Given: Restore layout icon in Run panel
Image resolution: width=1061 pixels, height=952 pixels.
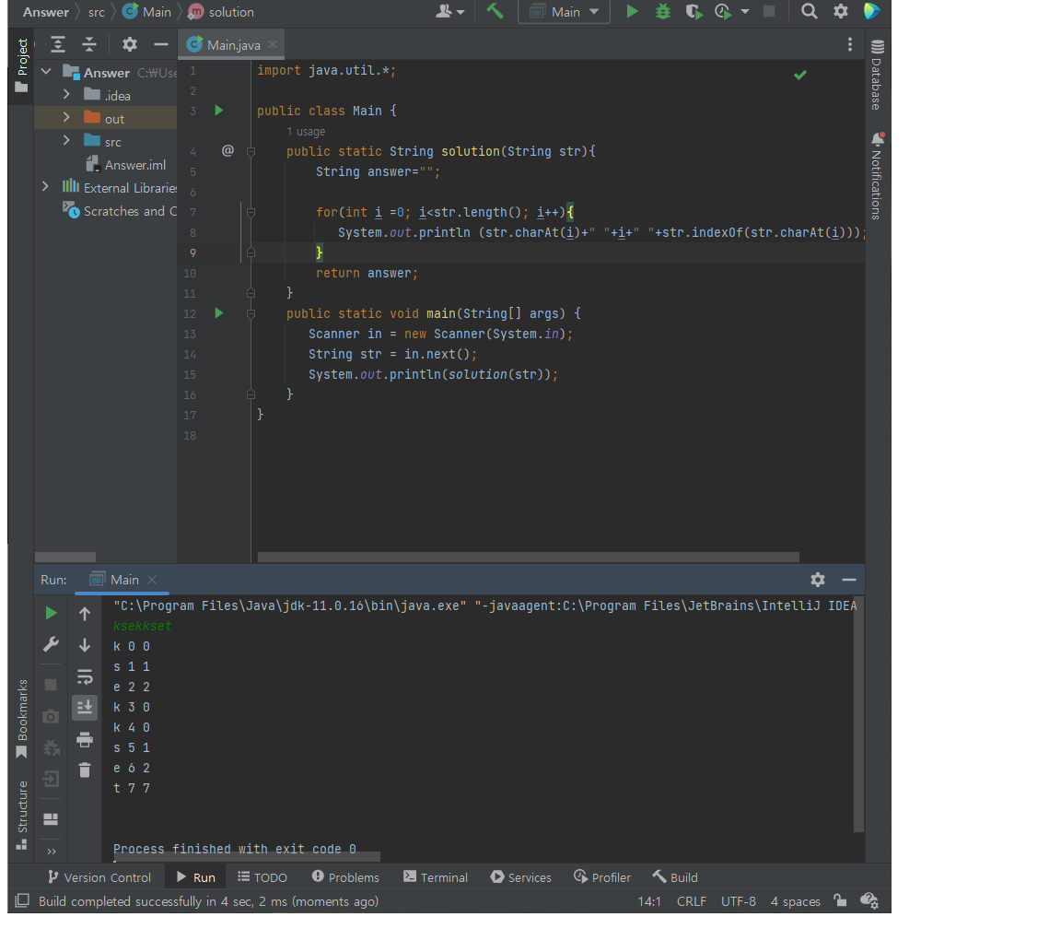Looking at the screenshot, I should (x=51, y=819).
